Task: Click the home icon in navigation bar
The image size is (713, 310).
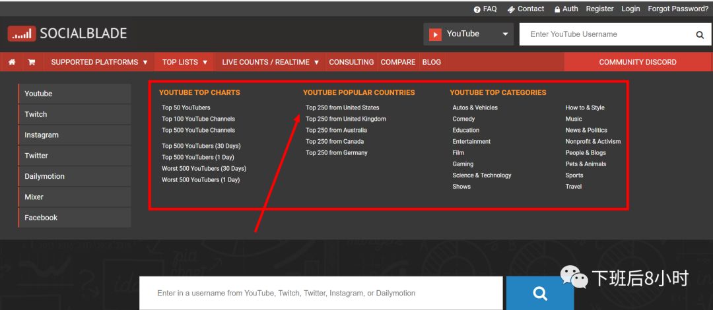Action: (12, 62)
